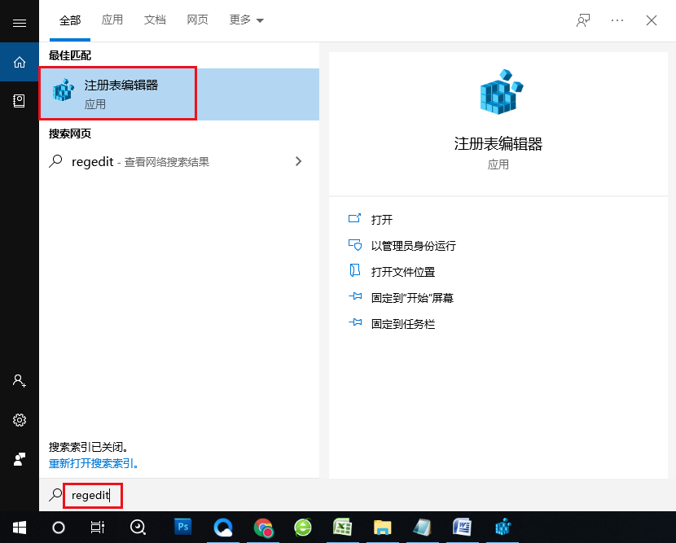Choose 以管理员身份运行
Screen dimensions: 676x543
click(x=414, y=246)
